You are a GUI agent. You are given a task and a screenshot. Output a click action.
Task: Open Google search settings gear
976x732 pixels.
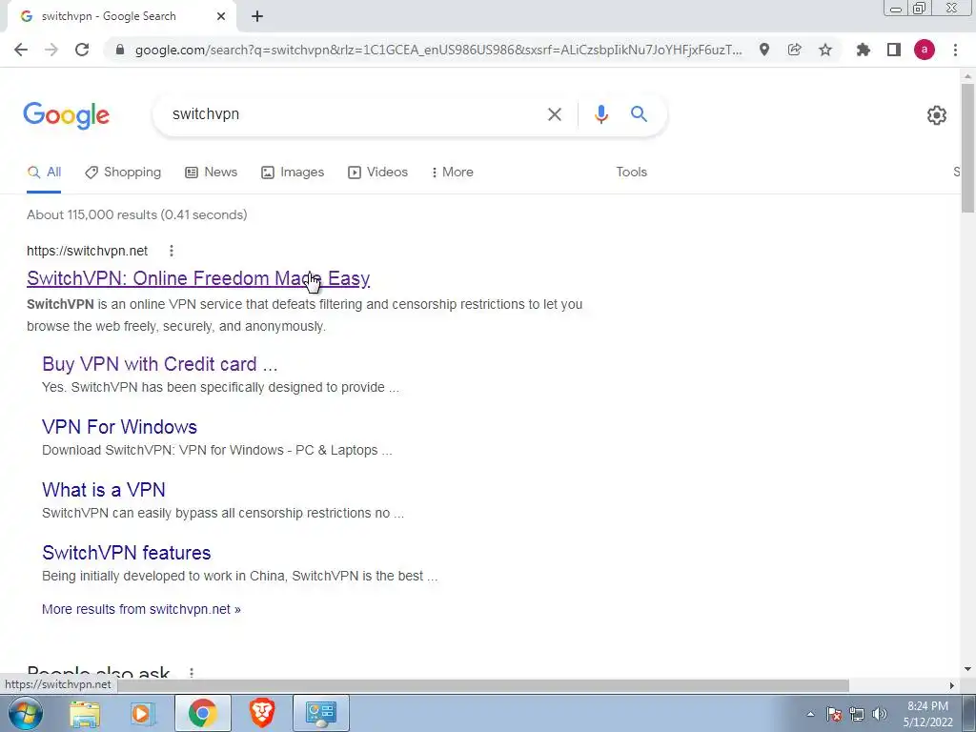click(936, 115)
